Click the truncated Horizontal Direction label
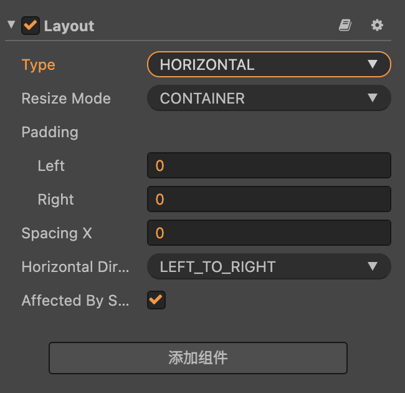This screenshot has width=405, height=393. (x=75, y=267)
